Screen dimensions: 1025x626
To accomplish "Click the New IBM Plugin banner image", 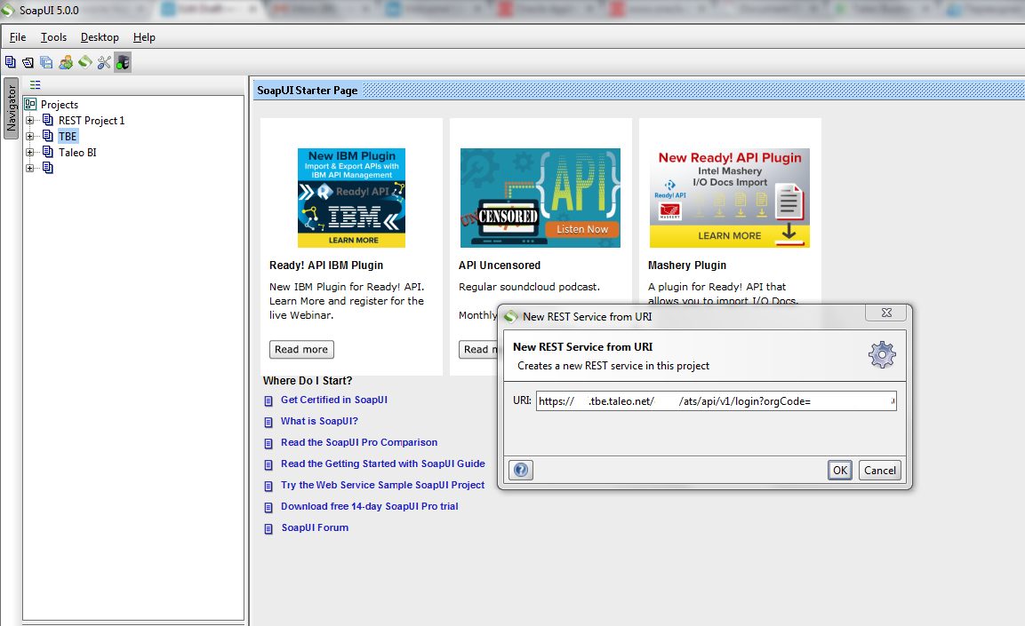I will point(351,198).
